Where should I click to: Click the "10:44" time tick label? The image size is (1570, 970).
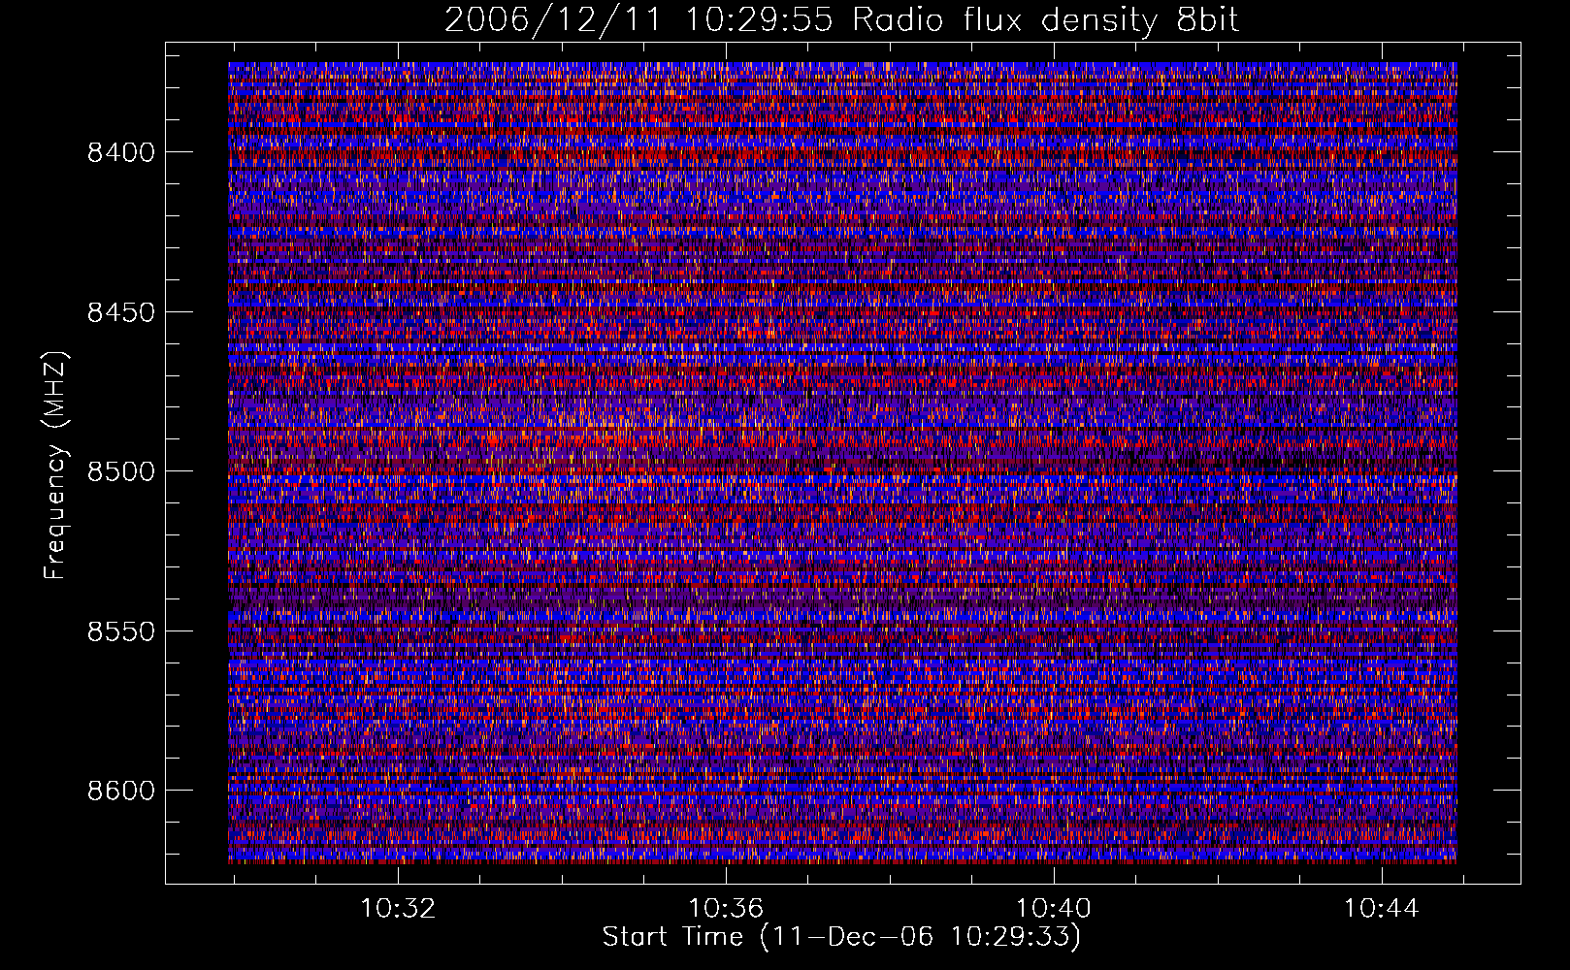1382,909
